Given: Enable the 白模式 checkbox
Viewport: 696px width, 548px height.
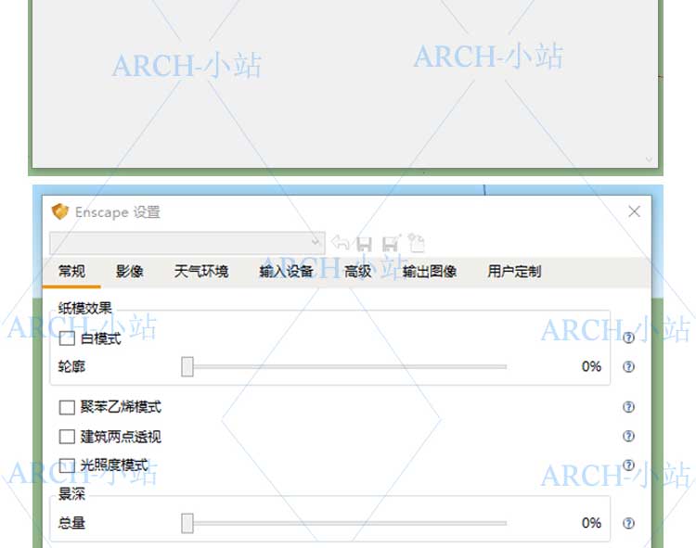Looking at the screenshot, I should [x=67, y=339].
